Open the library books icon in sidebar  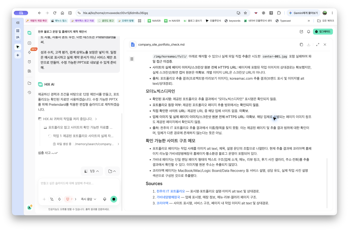(x=29, y=71)
